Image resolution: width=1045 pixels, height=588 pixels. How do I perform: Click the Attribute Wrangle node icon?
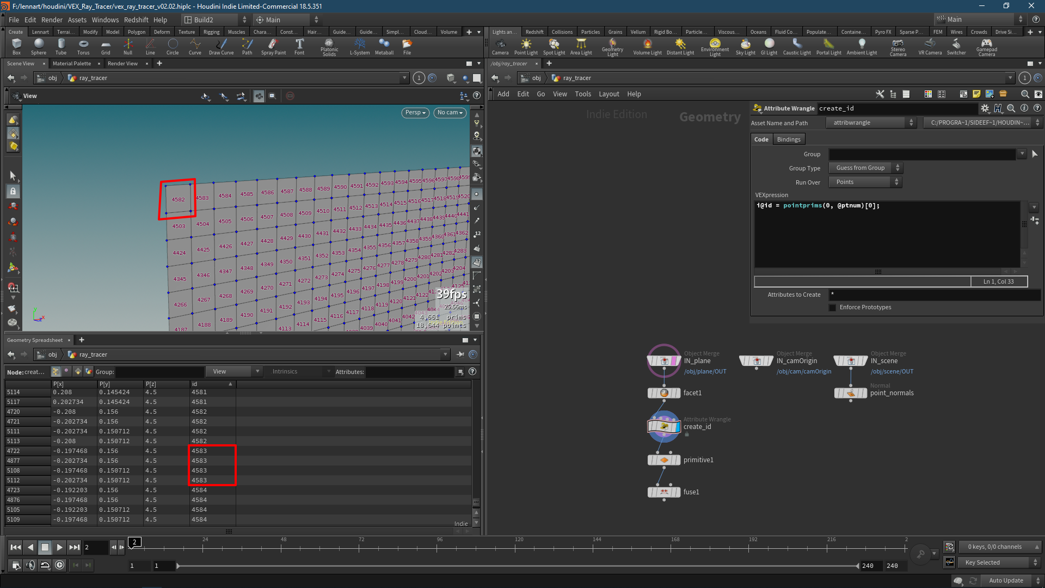tap(663, 426)
